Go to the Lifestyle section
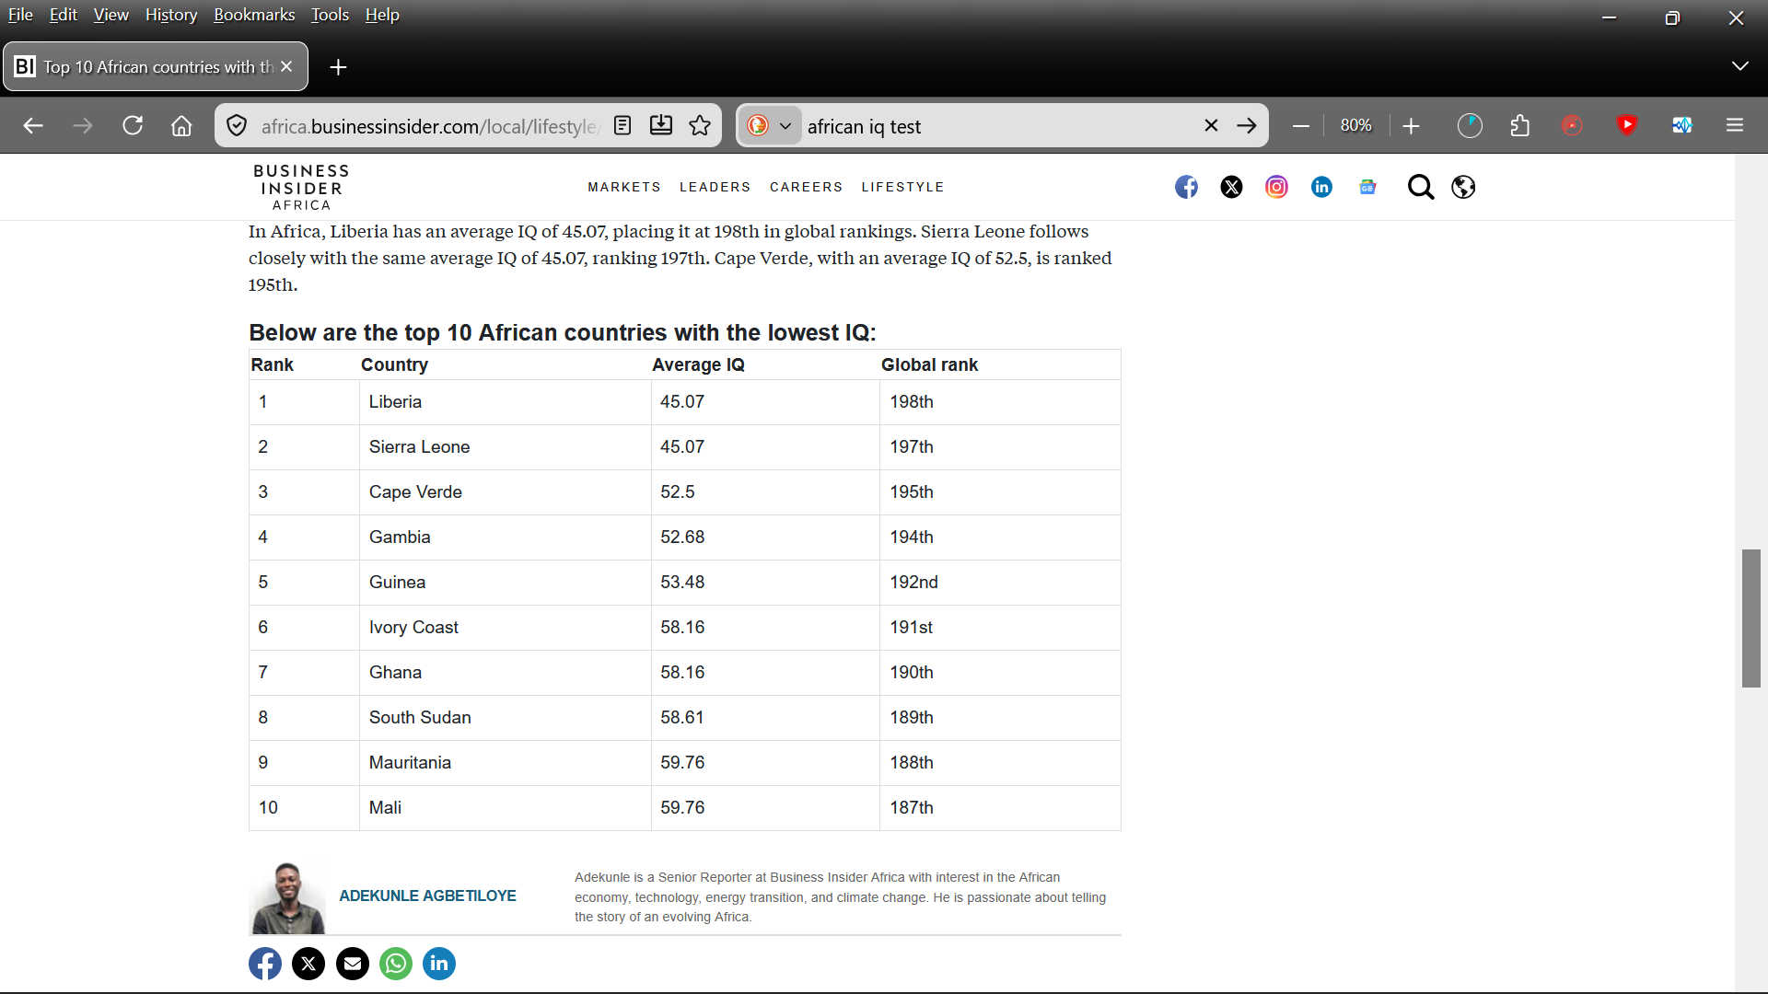Image resolution: width=1768 pixels, height=994 pixels. [x=902, y=187]
